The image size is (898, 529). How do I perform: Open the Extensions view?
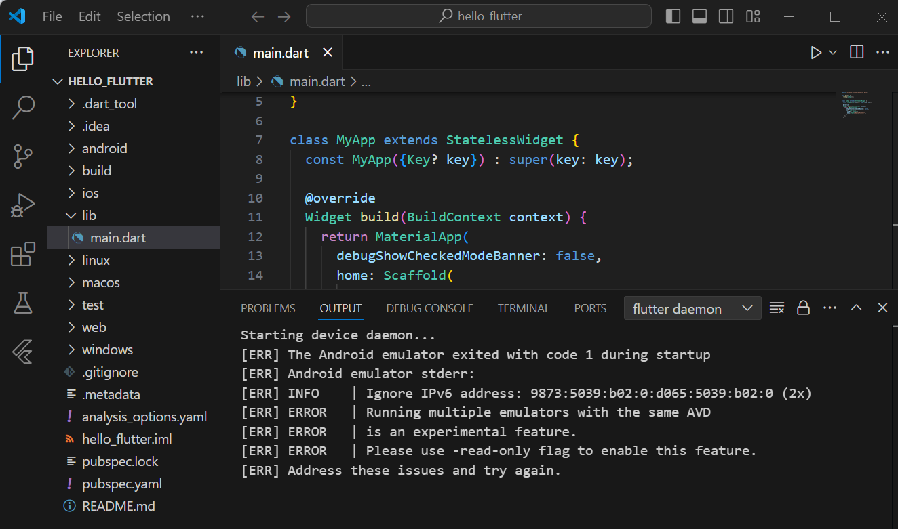pos(23,254)
